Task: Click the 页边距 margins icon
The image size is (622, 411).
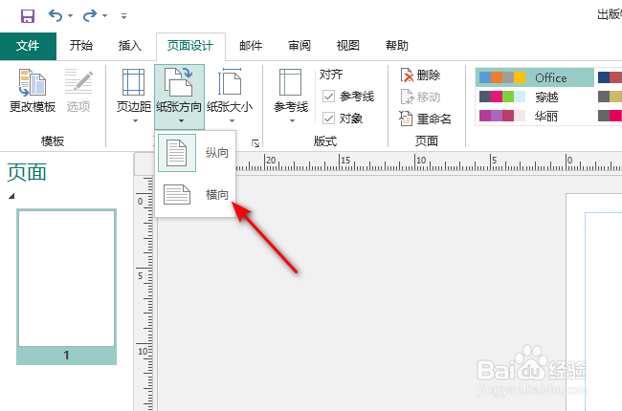Action: pyautogui.click(x=133, y=82)
